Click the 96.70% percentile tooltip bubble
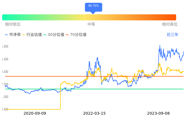The height and width of the screenshot is (123, 191). [x=94, y=7]
